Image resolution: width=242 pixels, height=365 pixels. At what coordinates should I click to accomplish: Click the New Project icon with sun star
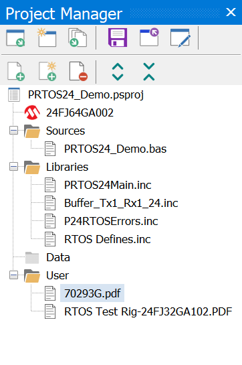pos(47,38)
